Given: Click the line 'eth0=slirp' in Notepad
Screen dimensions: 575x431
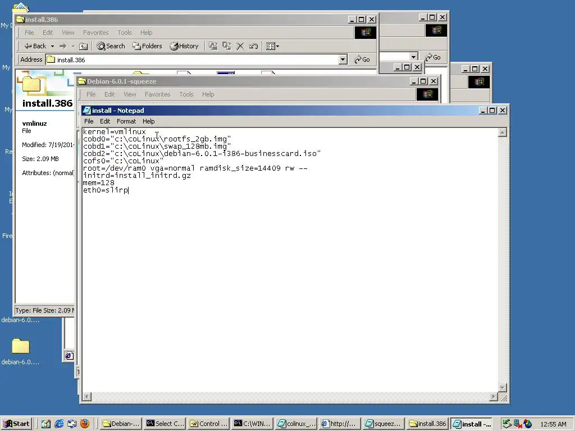Looking at the screenshot, I should pos(106,190).
